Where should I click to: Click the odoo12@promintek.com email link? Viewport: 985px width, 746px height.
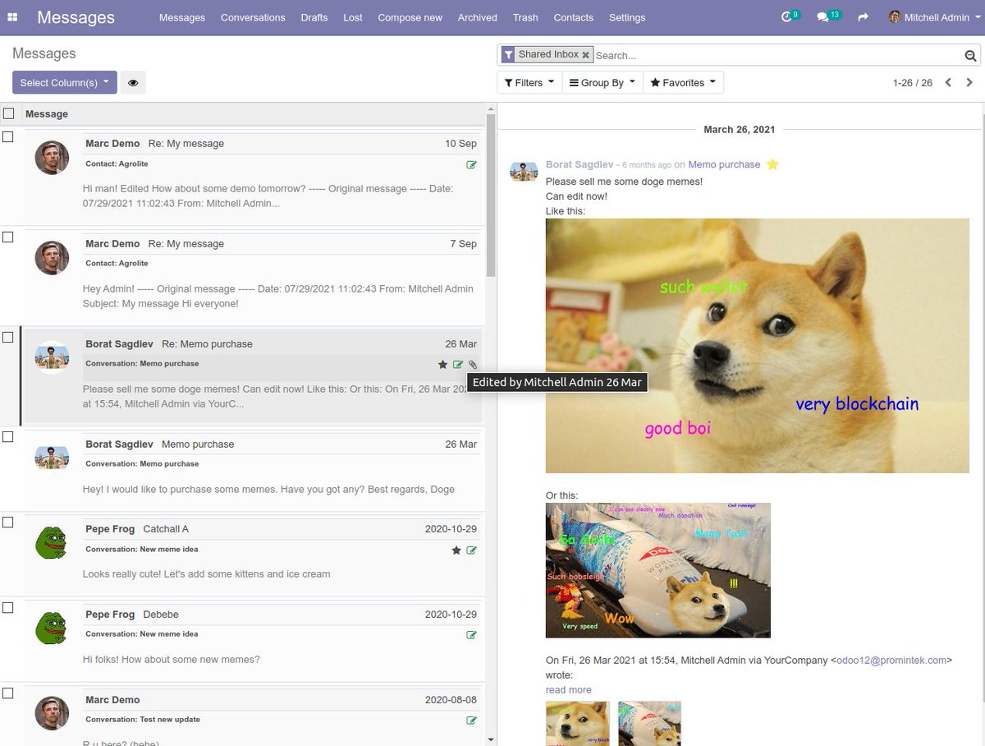(891, 660)
